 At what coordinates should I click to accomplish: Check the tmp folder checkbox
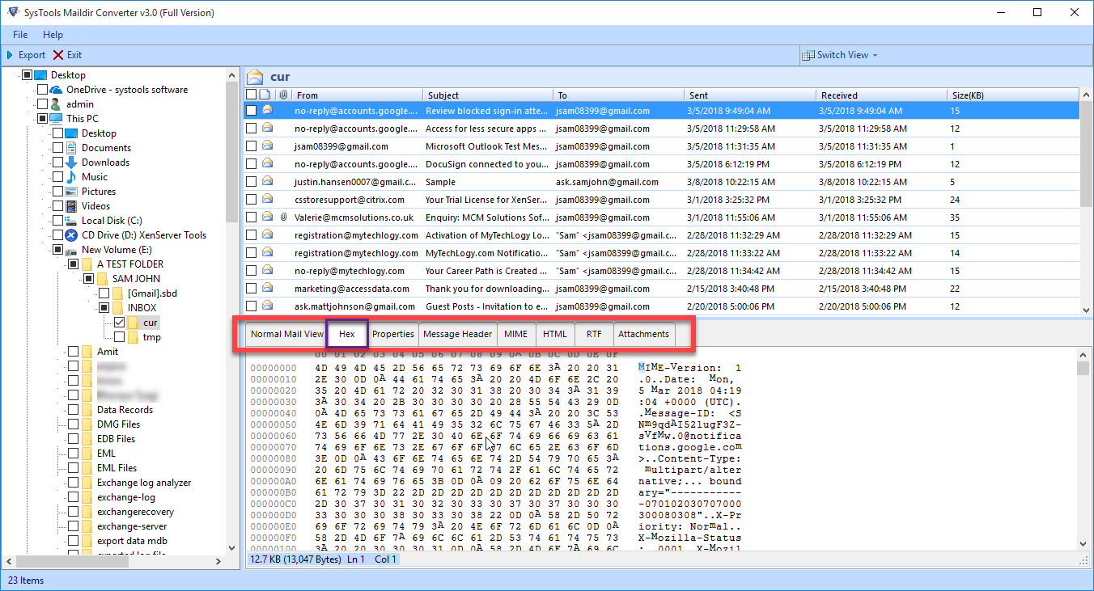(x=119, y=337)
